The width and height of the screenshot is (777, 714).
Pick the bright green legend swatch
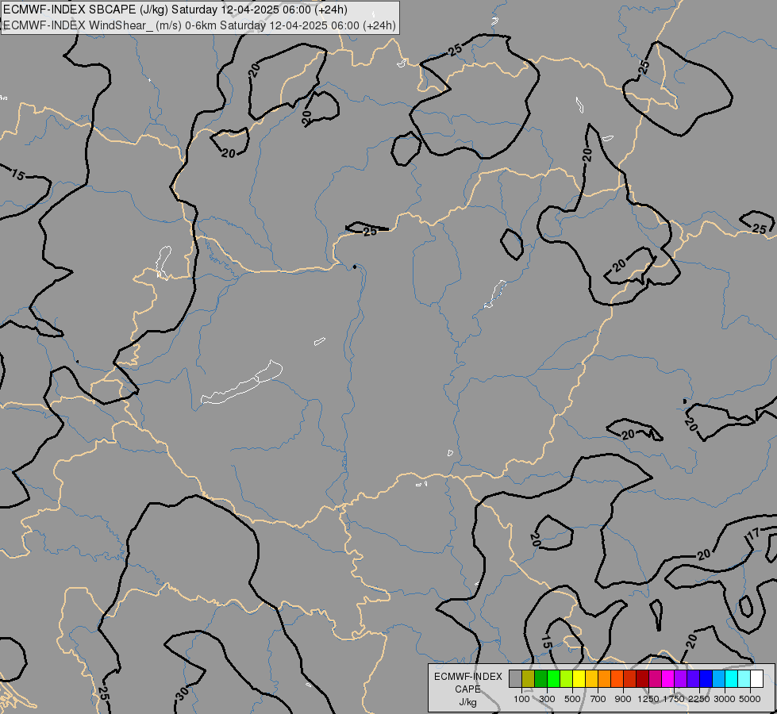[553, 678]
